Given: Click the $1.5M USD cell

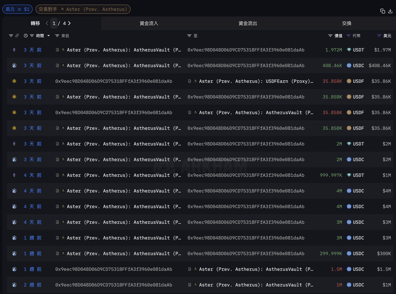Looking at the screenshot, I should point(384,269).
